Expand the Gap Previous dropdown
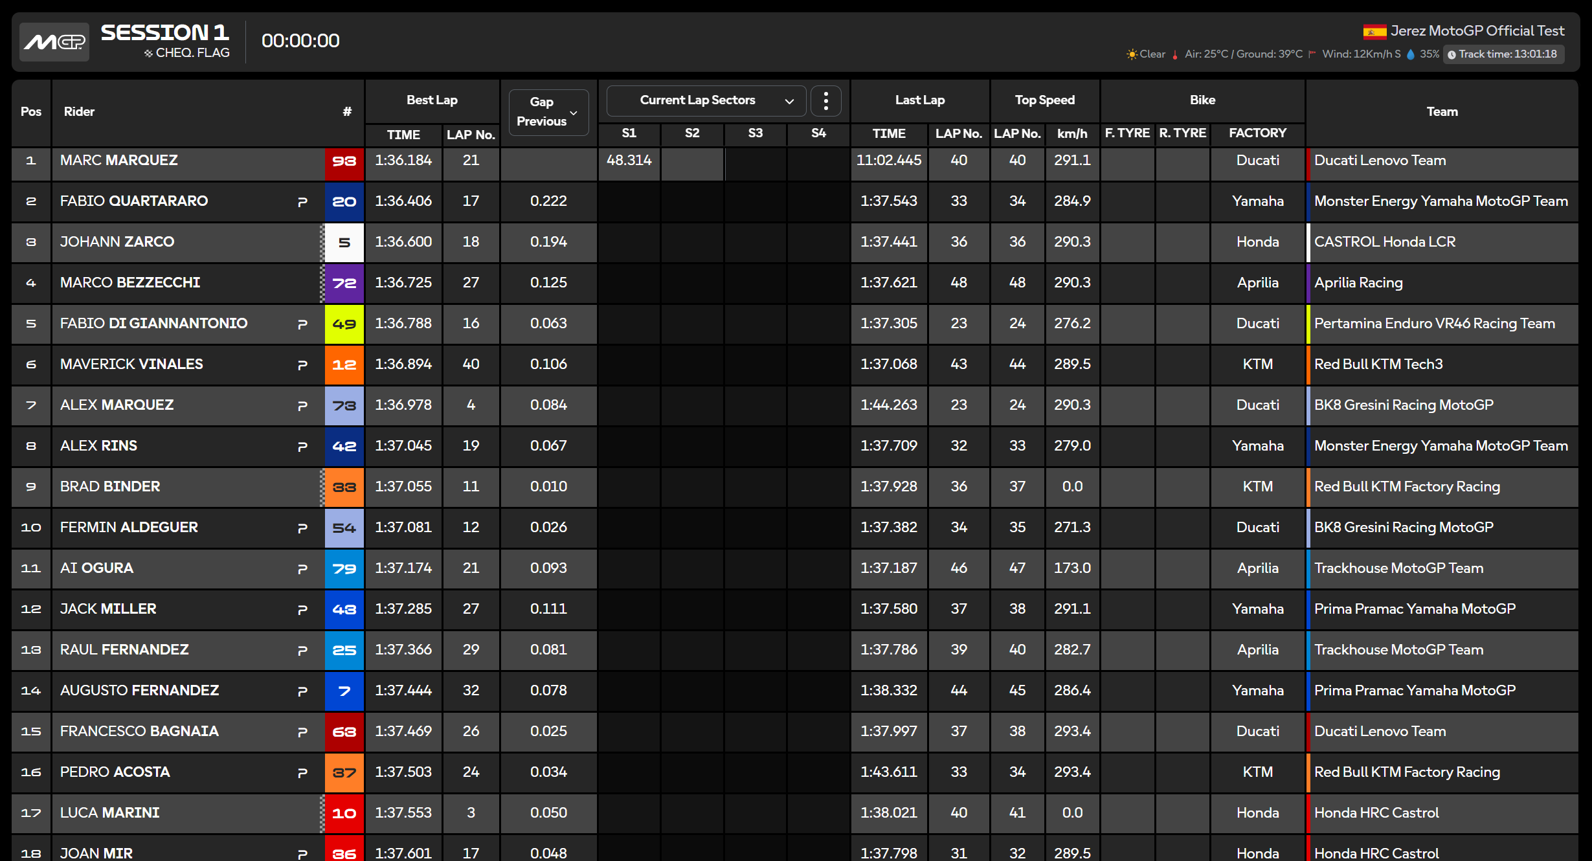The height and width of the screenshot is (861, 1592). (x=548, y=112)
